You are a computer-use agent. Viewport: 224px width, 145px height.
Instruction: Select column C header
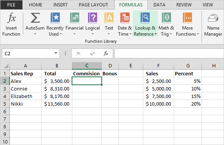click(x=87, y=66)
